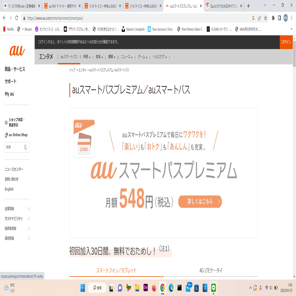Screen dimensions: 296x296
Task: Click the トップ breadcrumb link
Action: click(72, 70)
